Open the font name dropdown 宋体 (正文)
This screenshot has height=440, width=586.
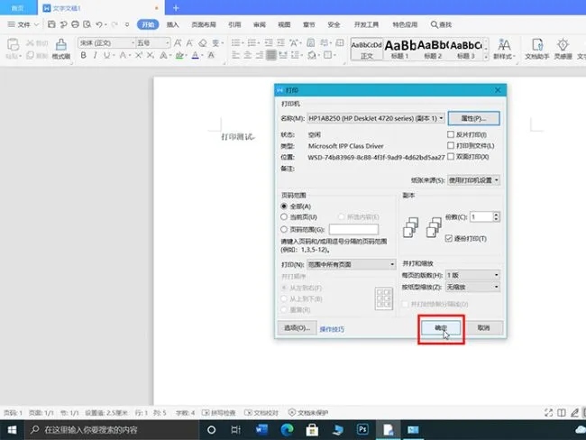[133, 43]
